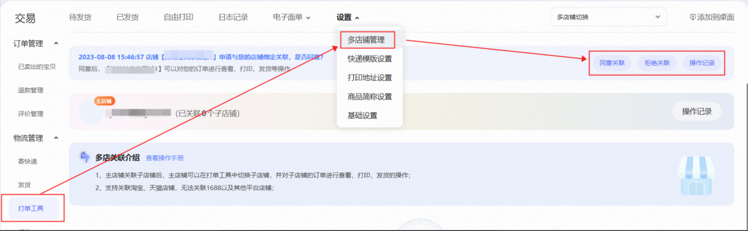The width and height of the screenshot is (748, 231).
Task: Open 发货 in the sidebar
Action: 24,185
